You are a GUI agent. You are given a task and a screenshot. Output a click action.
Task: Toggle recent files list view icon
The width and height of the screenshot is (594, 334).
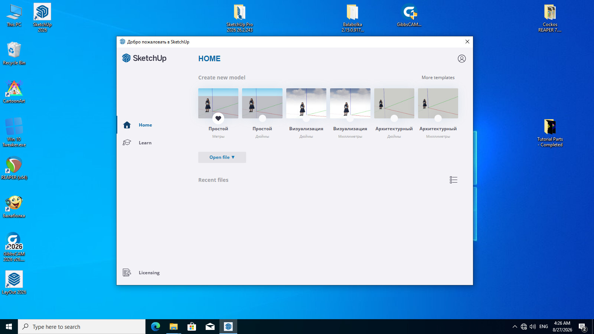tap(453, 180)
